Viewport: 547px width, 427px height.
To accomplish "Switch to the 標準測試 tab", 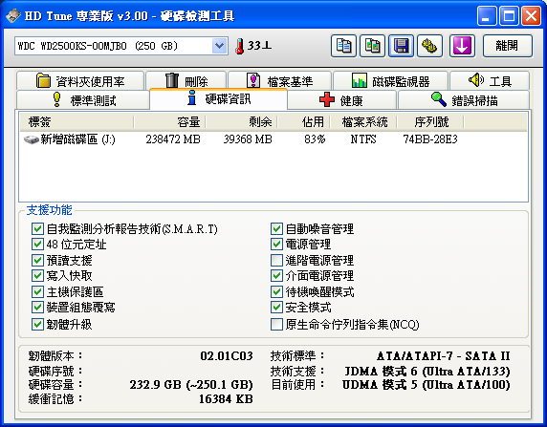I will coord(83,100).
